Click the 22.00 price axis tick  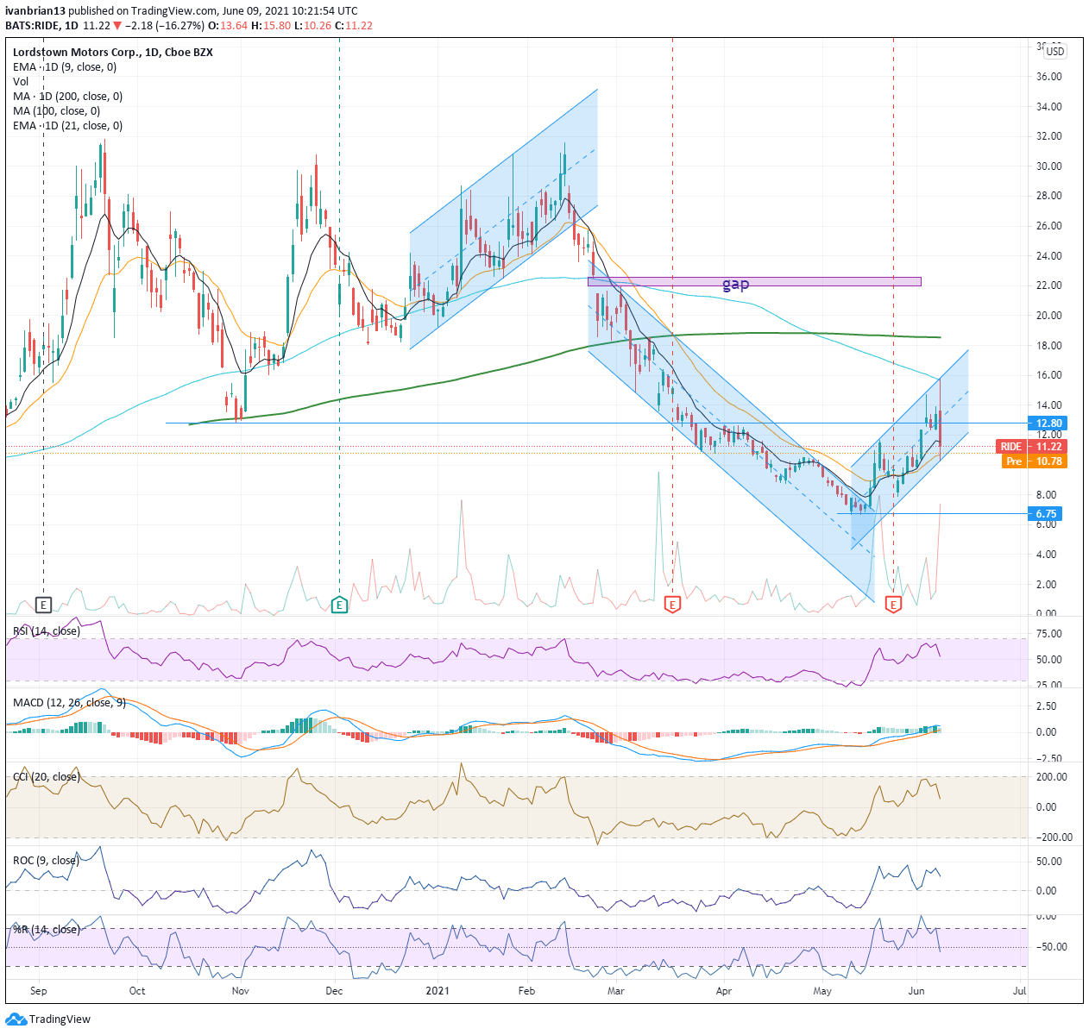(x=1048, y=285)
